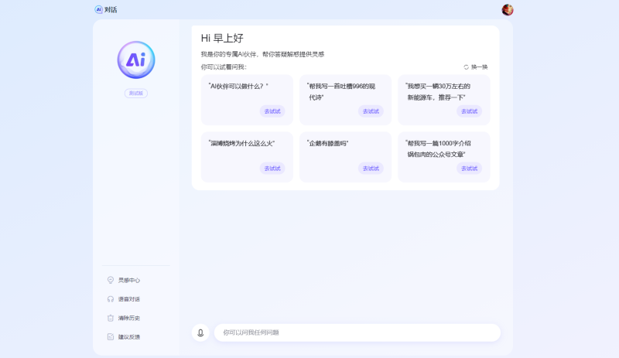
Task: Open 灵感中心 from the sidebar menu
Action: point(128,280)
